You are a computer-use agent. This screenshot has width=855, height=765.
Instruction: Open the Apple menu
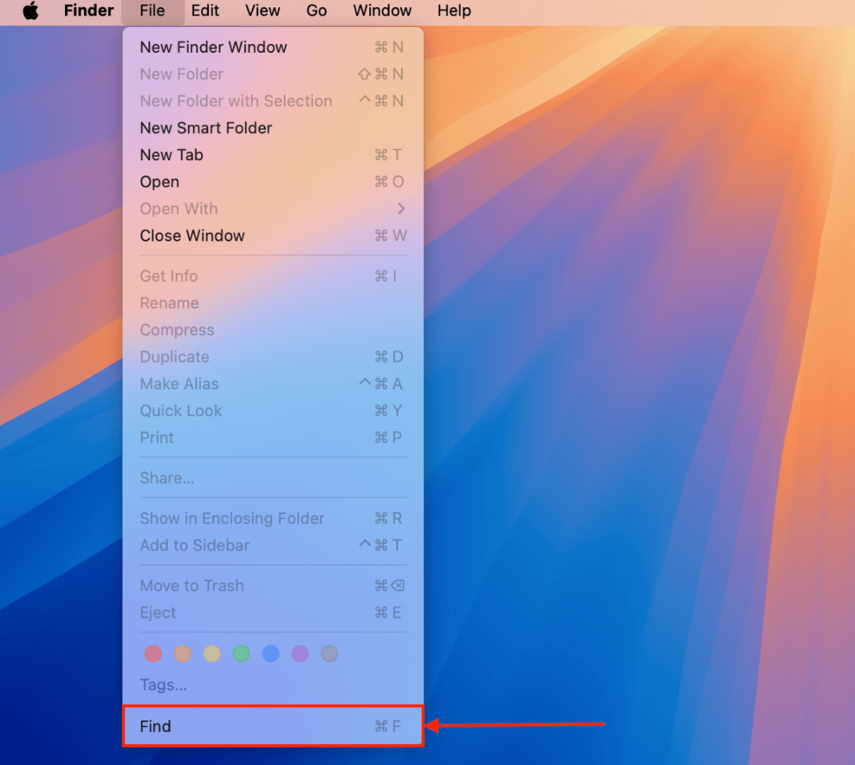click(x=30, y=11)
